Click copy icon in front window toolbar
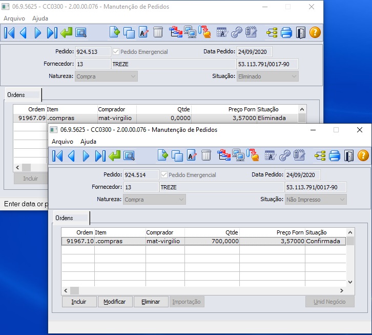This screenshot has width=372, height=335. click(x=177, y=156)
